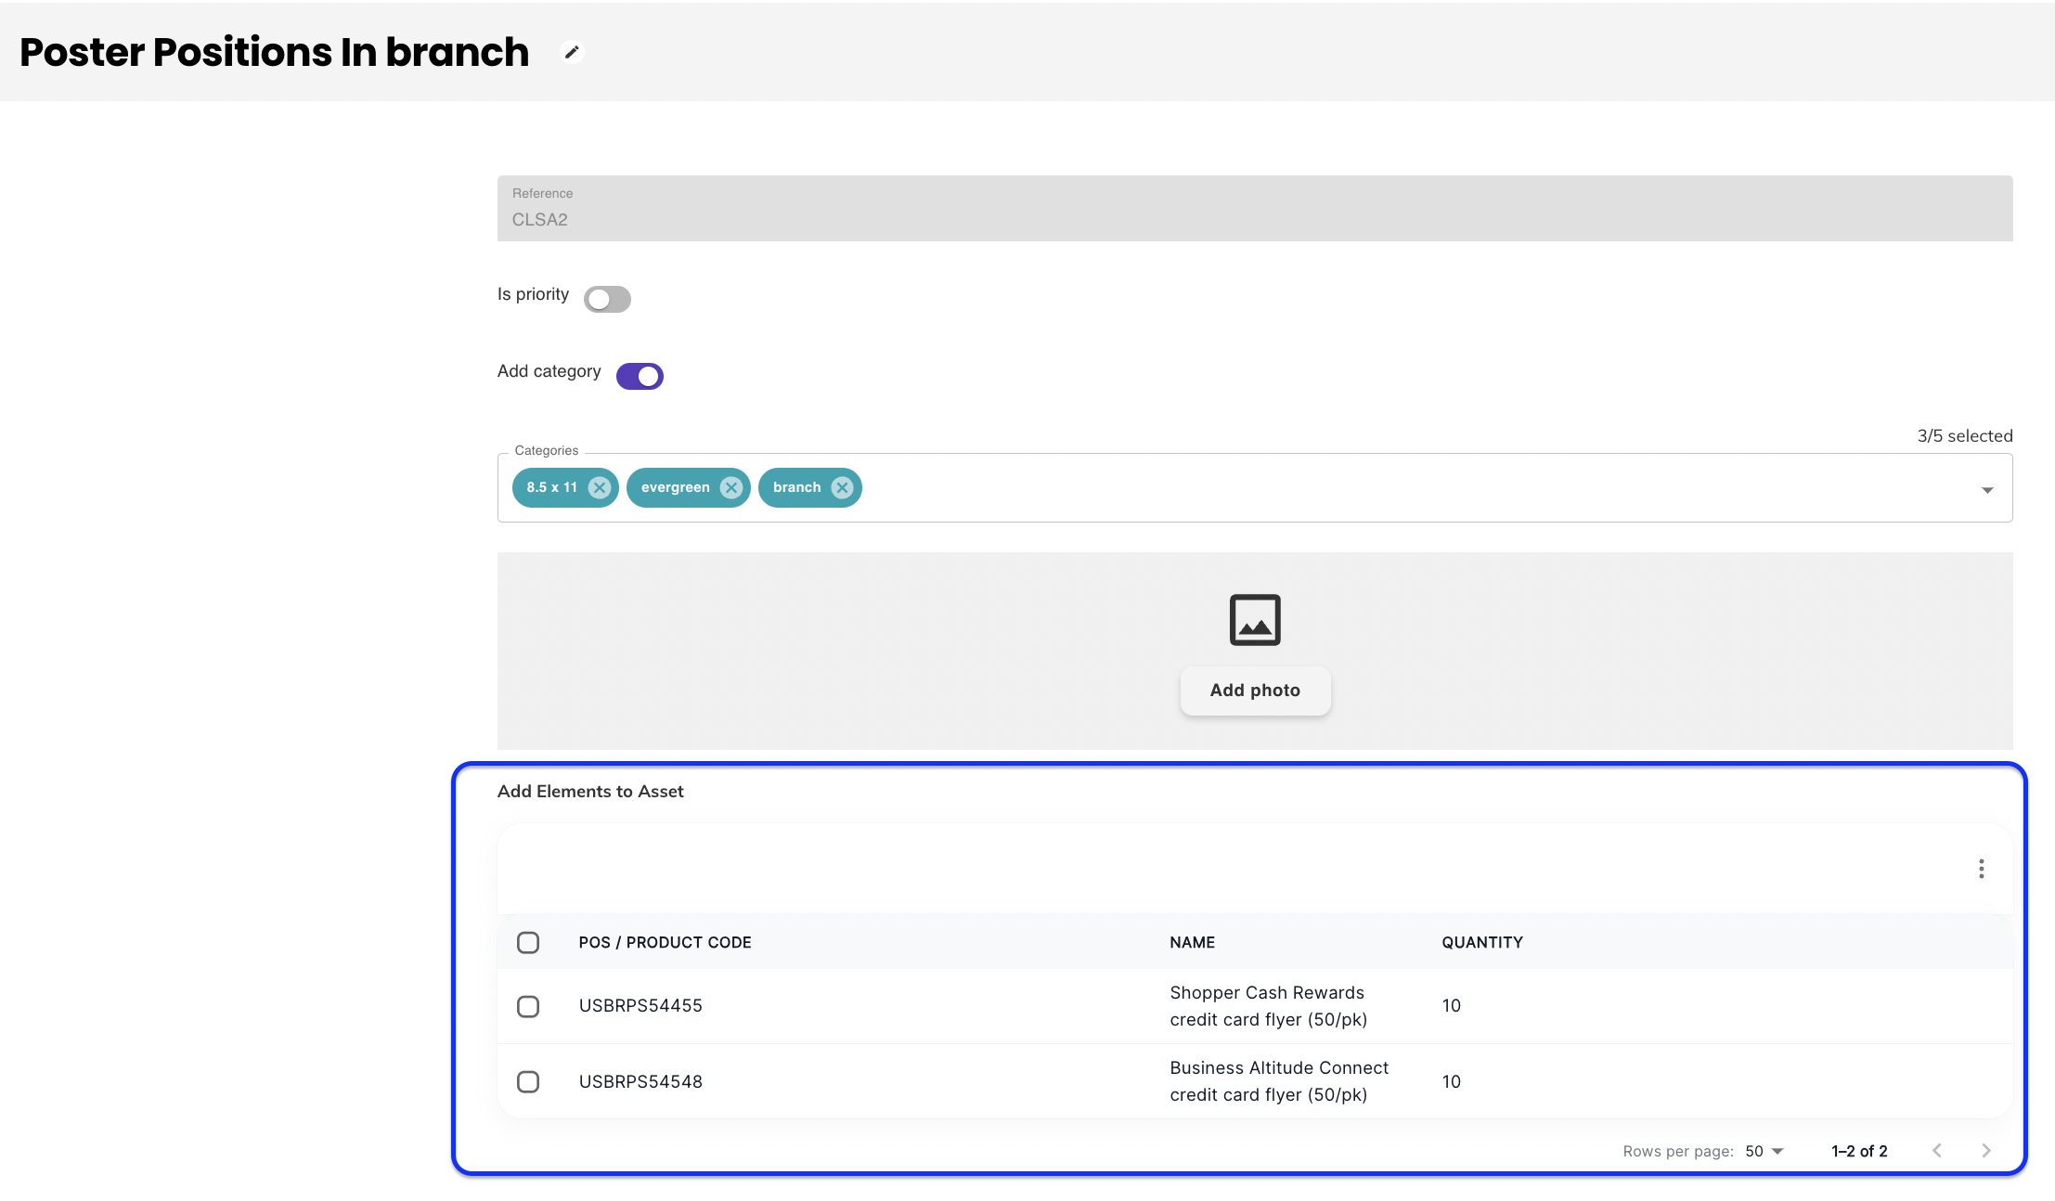Sort by POS / Product Code column header
Screen dimensions: 2055x1201
[x=665, y=943]
